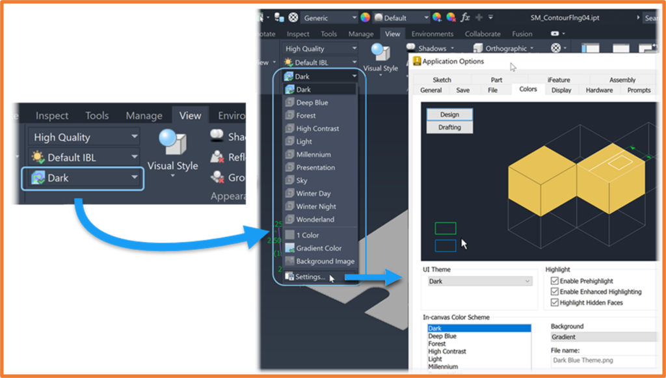Screen dimensions: 666x378
Task: Select Forest in the In-canvas Color Scheme list
Action: tap(479, 344)
